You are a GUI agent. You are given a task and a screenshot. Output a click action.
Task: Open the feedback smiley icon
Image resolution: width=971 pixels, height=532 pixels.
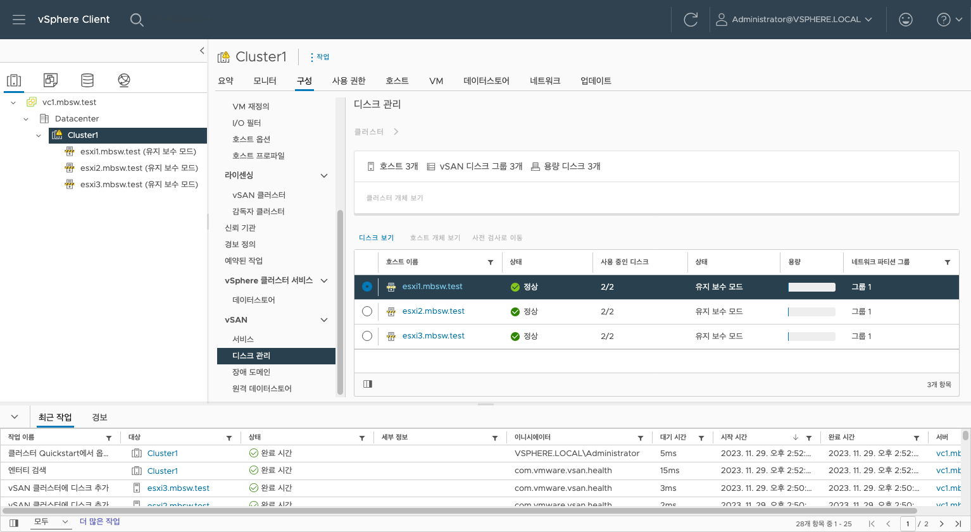tap(906, 20)
